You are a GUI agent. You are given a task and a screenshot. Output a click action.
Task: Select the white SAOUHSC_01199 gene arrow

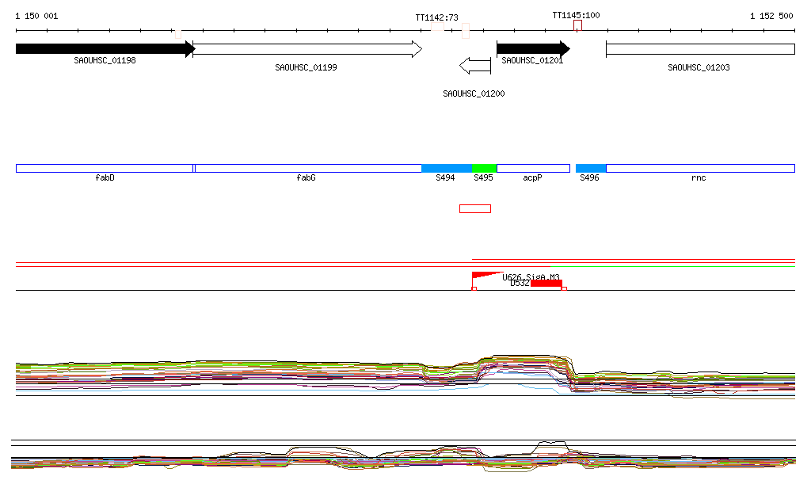(x=305, y=49)
